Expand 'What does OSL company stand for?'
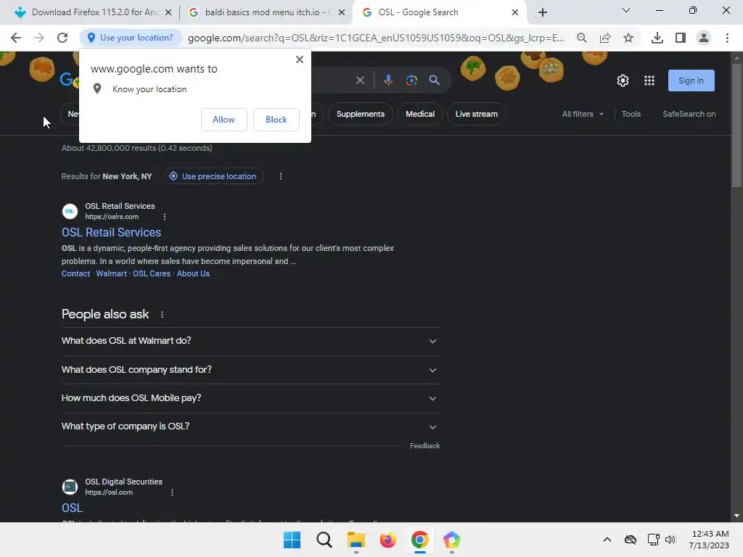This screenshot has width=743, height=557. (250, 370)
